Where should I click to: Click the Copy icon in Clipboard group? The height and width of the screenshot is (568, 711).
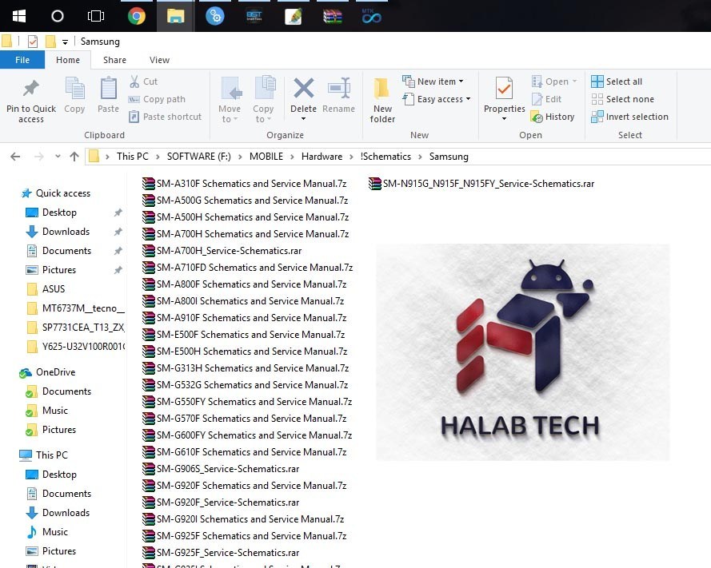point(74,89)
